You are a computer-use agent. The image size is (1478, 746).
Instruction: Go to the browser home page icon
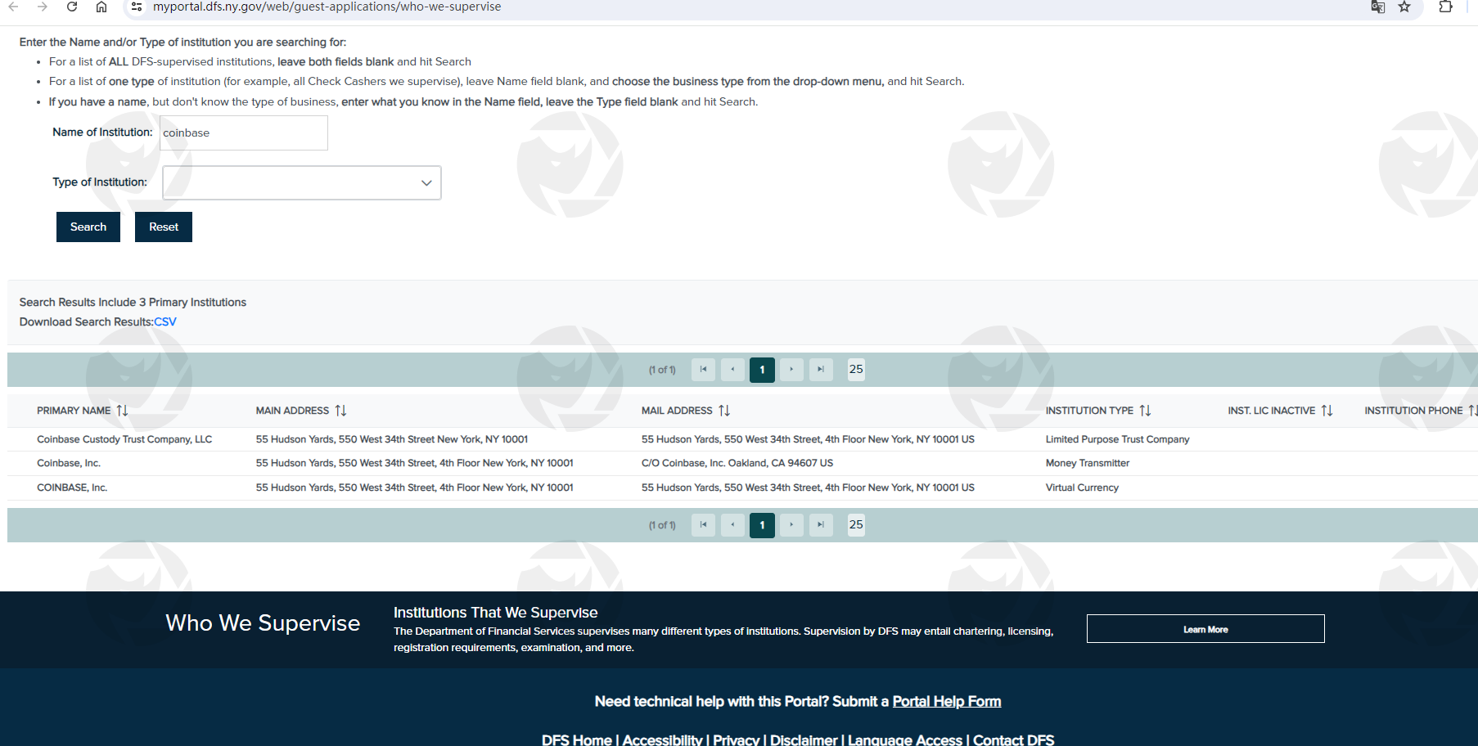(101, 7)
